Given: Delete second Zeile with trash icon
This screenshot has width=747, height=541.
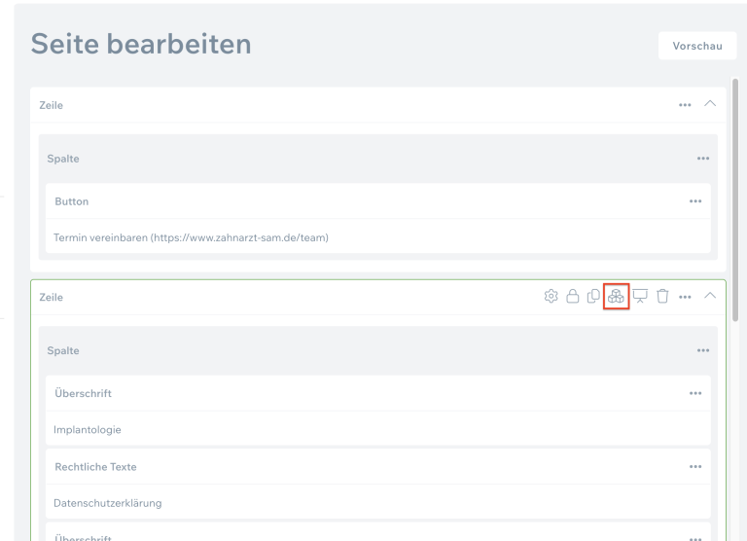Looking at the screenshot, I should [662, 296].
